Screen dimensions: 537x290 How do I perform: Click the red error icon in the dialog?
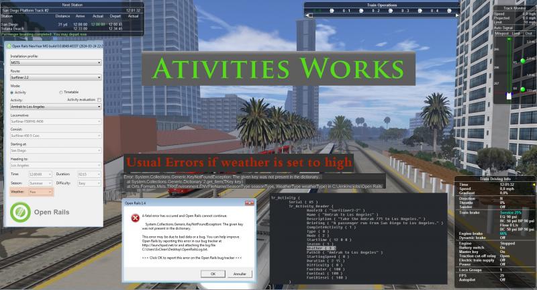click(136, 217)
